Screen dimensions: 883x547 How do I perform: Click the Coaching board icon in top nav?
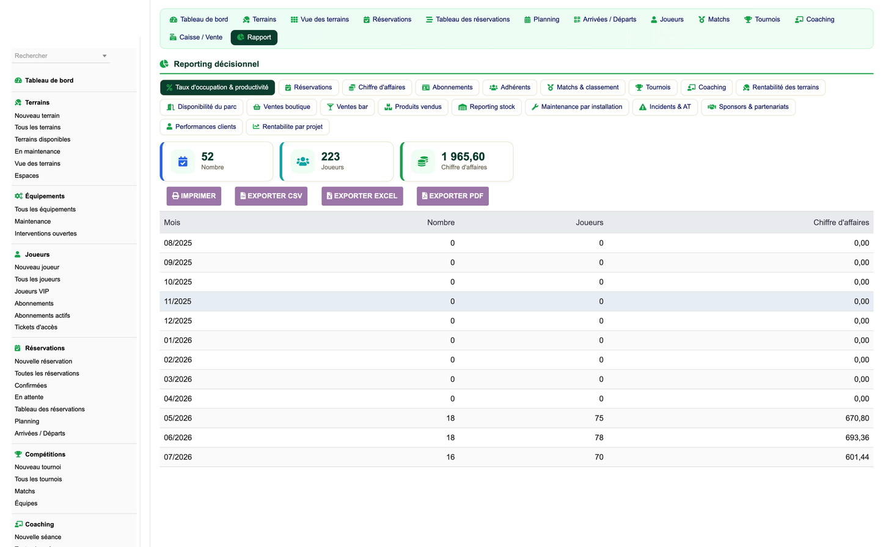click(x=799, y=20)
